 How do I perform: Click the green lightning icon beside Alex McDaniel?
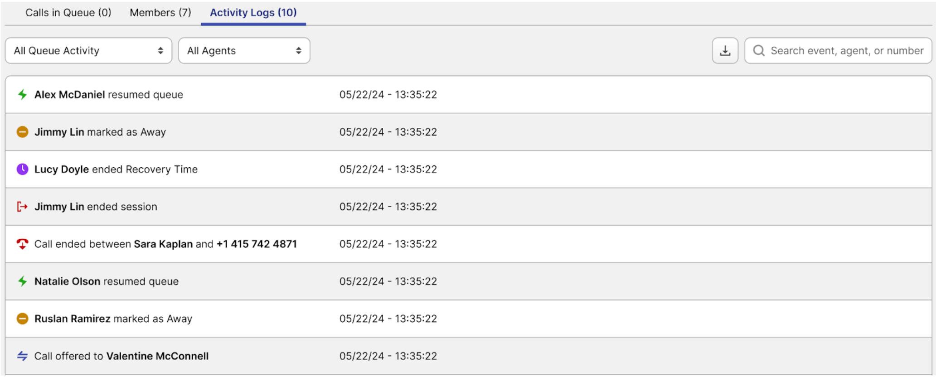click(22, 95)
